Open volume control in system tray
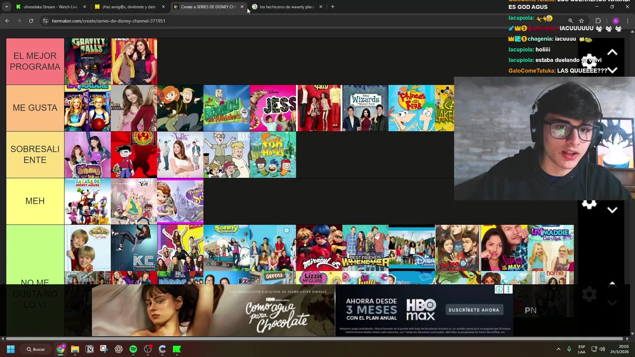This screenshot has height=357, width=635. coord(602,349)
